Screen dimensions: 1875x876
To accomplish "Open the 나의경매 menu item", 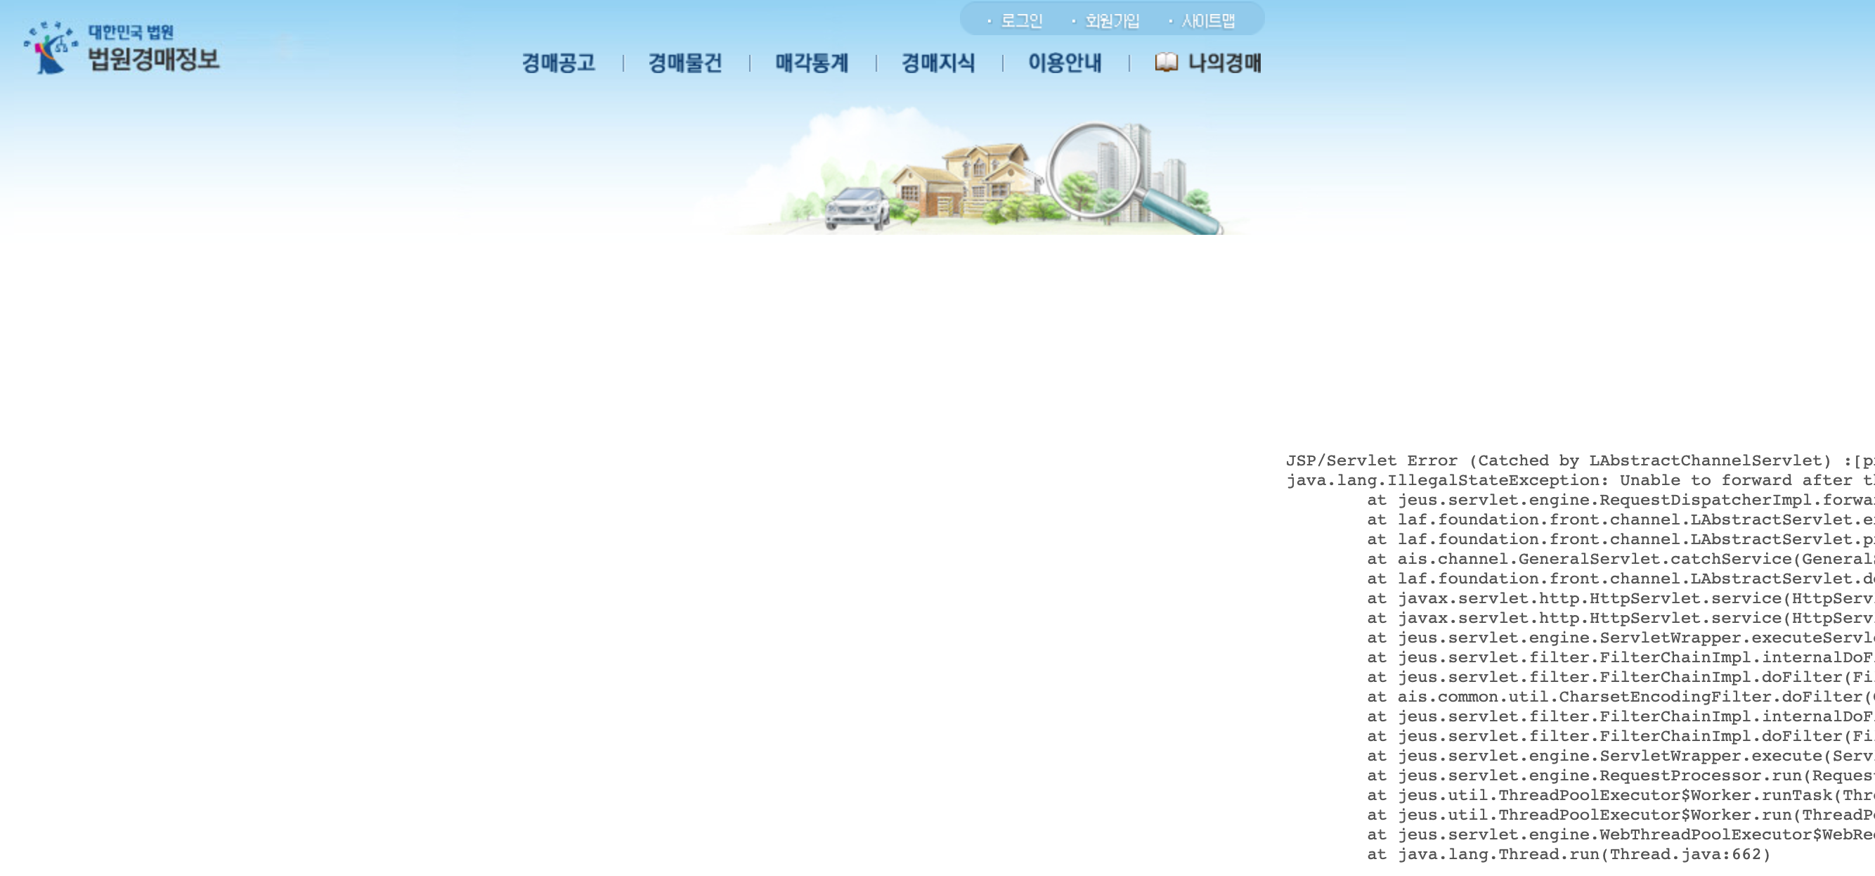I will point(1224,63).
